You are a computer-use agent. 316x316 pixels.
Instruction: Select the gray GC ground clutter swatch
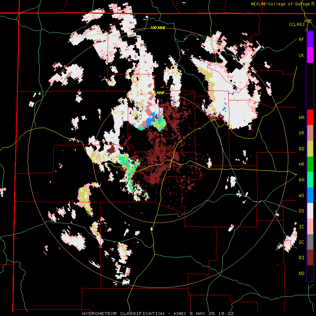[310, 242]
